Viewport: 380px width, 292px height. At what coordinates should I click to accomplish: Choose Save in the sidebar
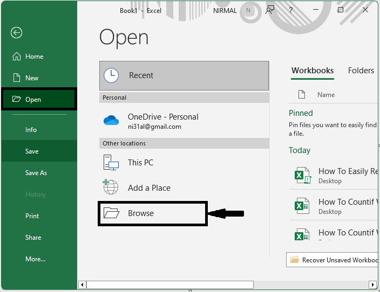pos(39,151)
